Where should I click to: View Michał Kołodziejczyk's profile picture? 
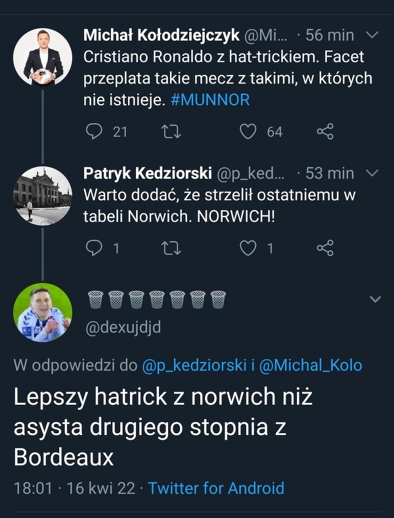(x=43, y=57)
